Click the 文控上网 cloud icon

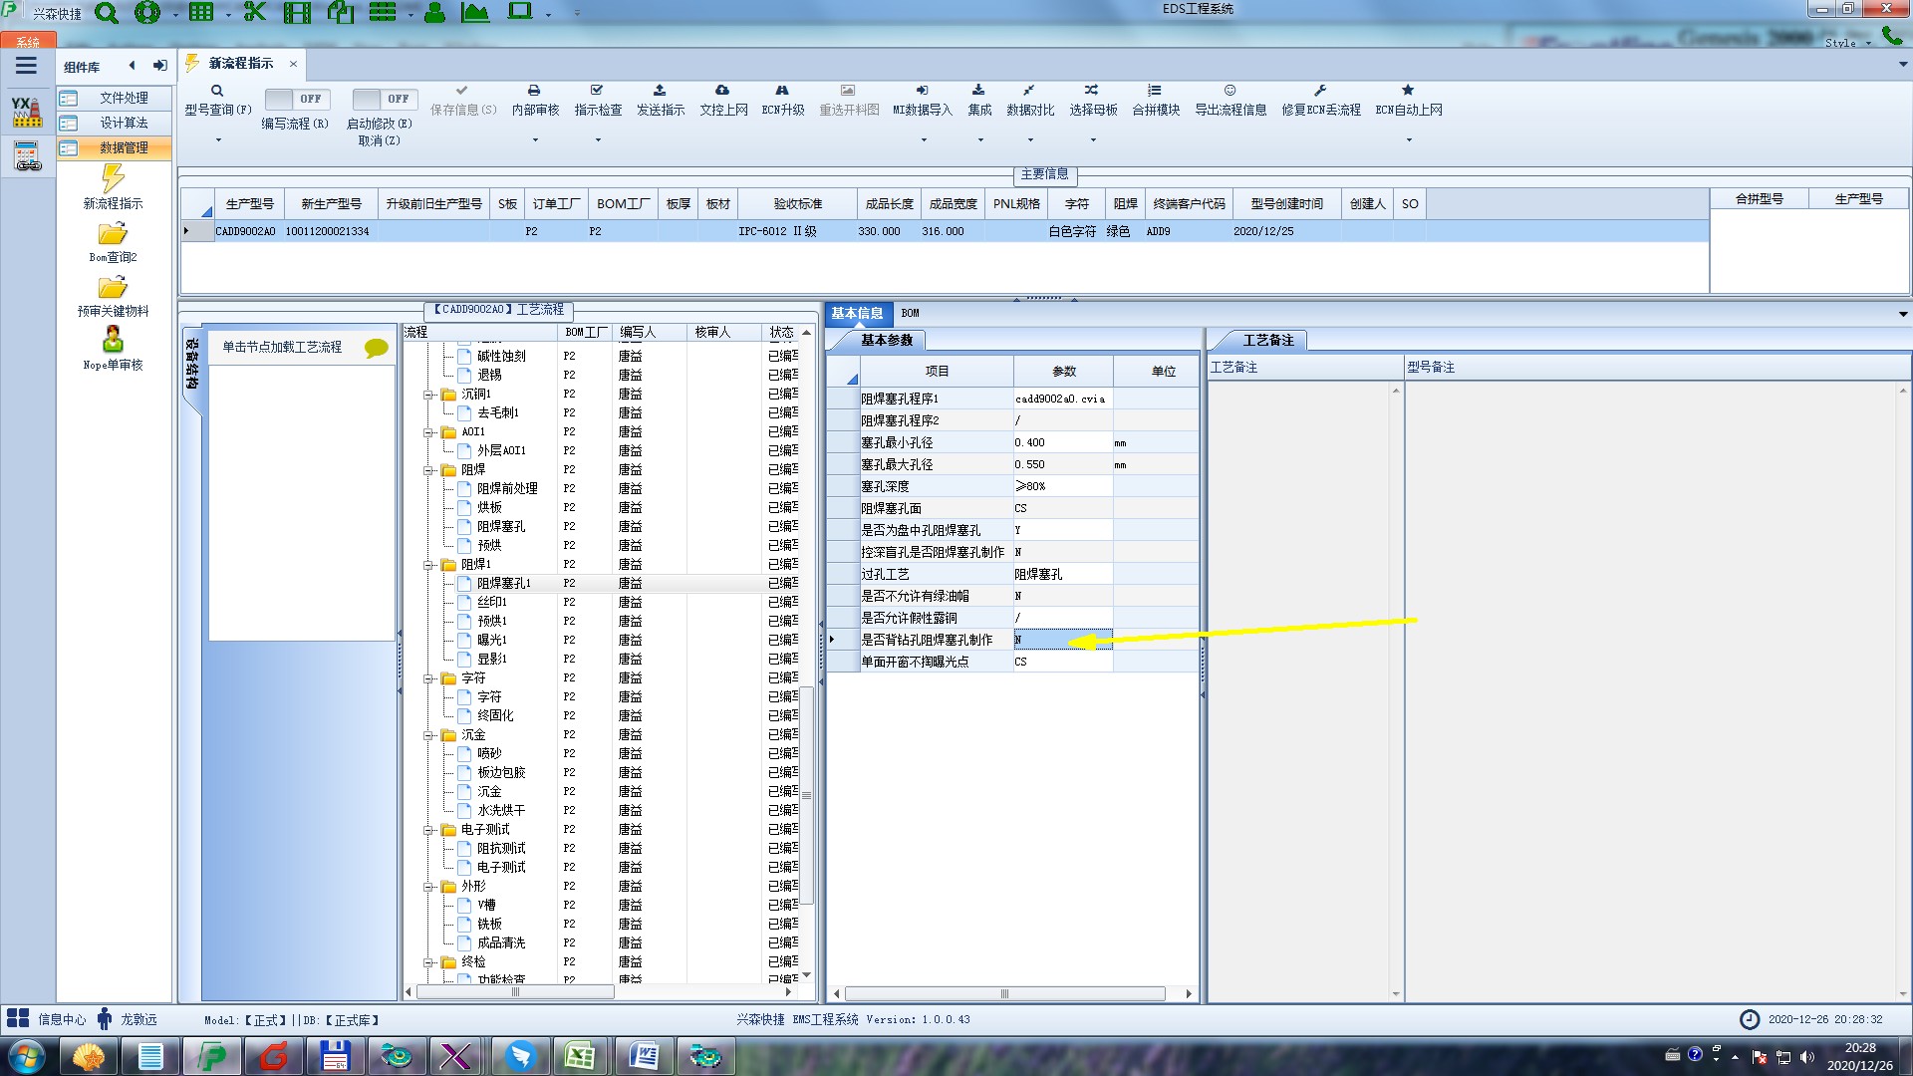(722, 91)
